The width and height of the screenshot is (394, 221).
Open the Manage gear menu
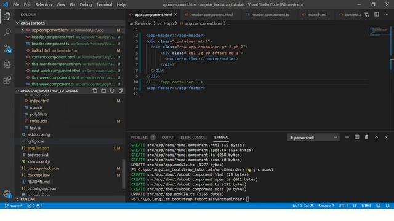pos(7,194)
